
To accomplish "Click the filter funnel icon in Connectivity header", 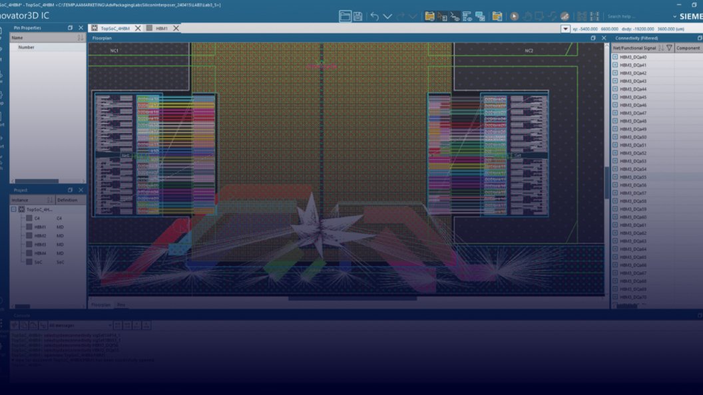I will 669,48.
